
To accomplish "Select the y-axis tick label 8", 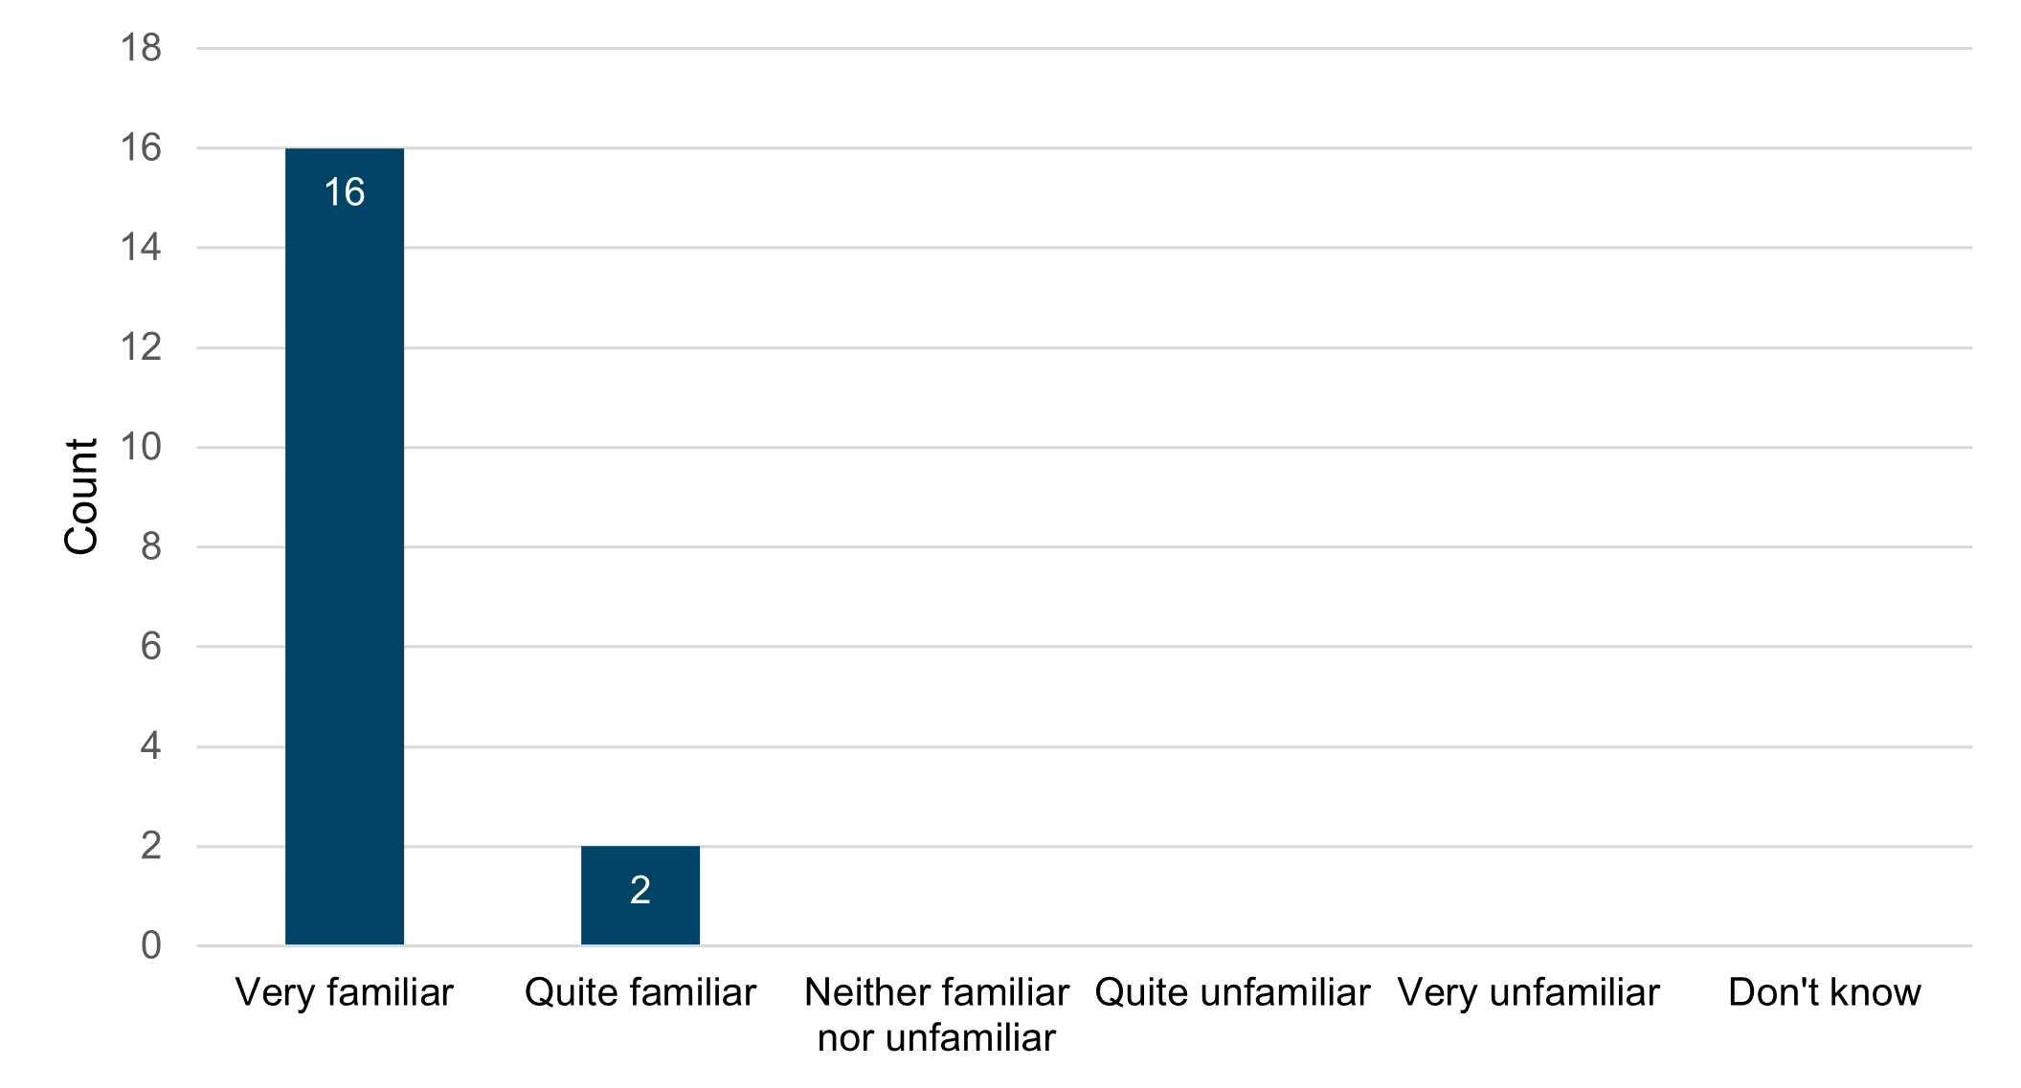I will tap(150, 547).
